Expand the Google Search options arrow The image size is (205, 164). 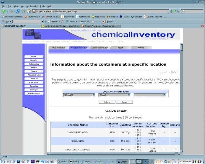[59, 22]
